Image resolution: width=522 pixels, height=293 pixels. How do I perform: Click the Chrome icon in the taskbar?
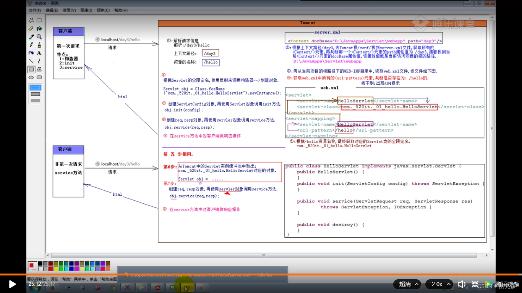pyautogui.click(x=113, y=288)
